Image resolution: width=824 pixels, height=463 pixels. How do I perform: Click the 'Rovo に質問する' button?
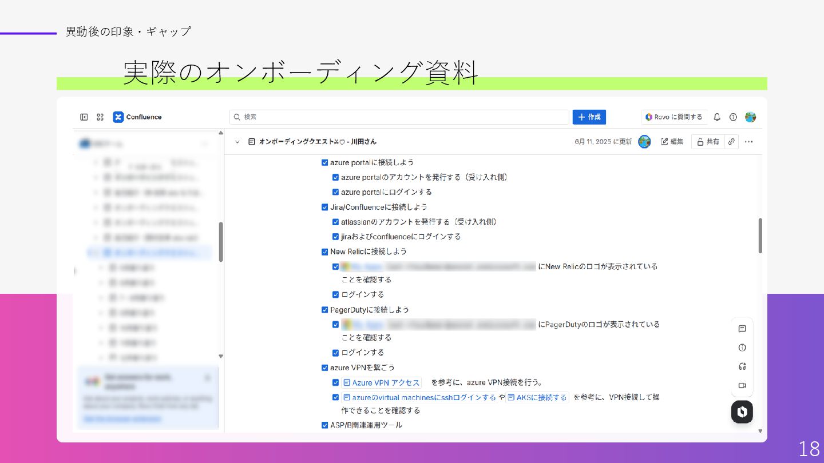click(x=674, y=117)
